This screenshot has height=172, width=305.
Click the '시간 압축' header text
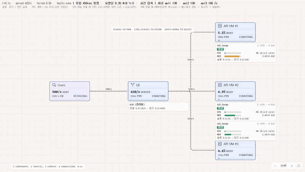pos(146,3)
